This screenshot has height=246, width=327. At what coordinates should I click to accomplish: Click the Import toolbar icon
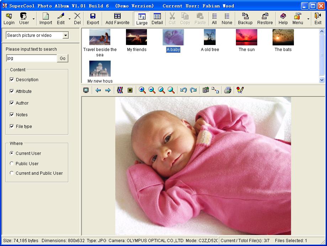(46, 18)
